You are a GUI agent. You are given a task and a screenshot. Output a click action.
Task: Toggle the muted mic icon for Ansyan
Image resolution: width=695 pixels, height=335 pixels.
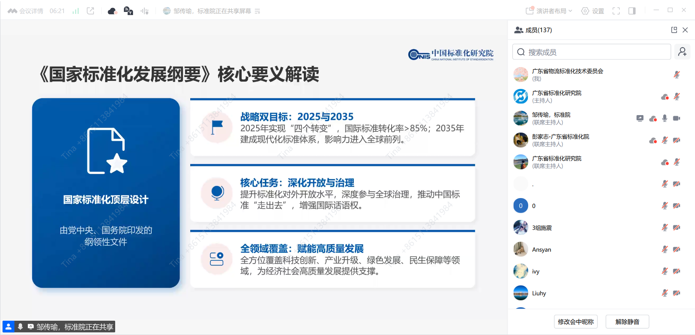(664, 249)
